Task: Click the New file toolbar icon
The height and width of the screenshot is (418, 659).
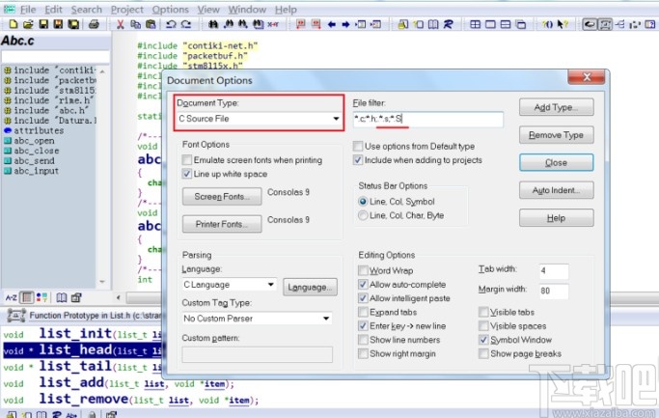Action: pos(14,24)
